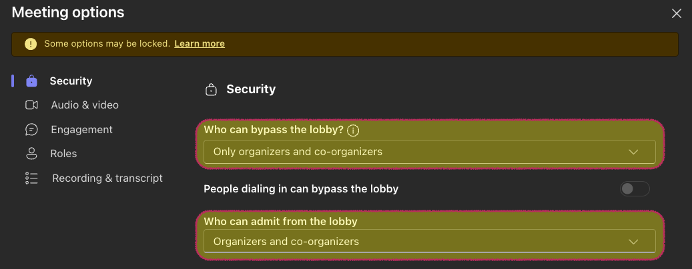
Task: Click the info icon beside bypass lobby
Action: click(x=354, y=131)
